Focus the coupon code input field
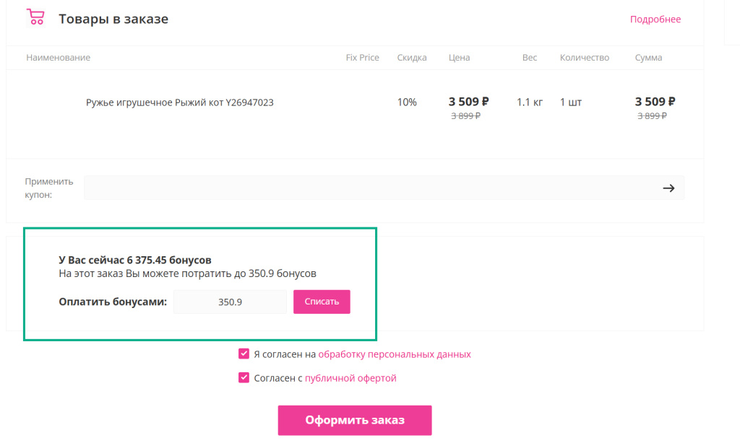The image size is (740, 443). 369,188
